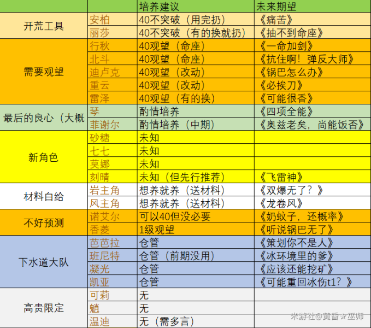Click the character cell 岩主角
Viewport: 371px width, 328px height.
(113, 190)
